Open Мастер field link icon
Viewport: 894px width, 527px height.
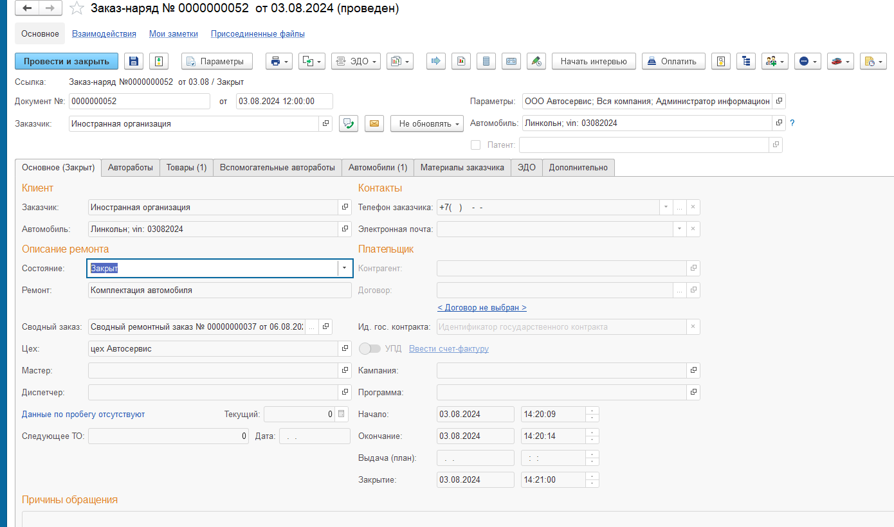tap(345, 371)
